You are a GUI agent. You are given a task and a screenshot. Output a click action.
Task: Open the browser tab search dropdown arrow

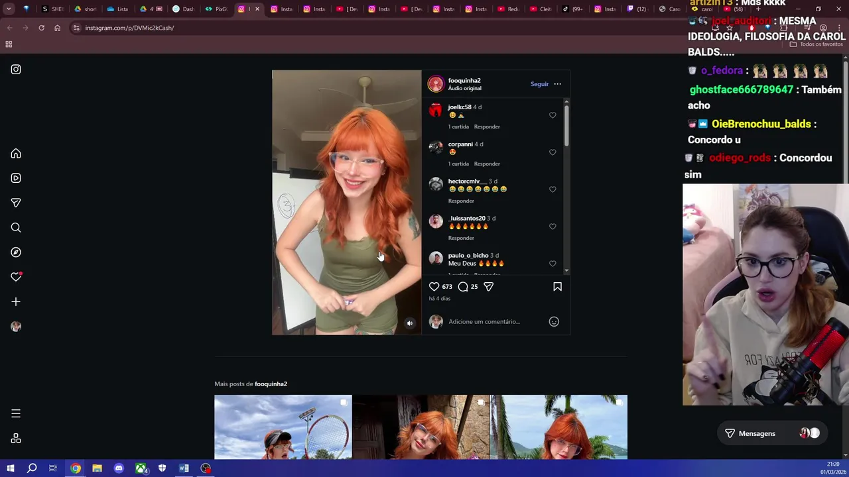9,9
